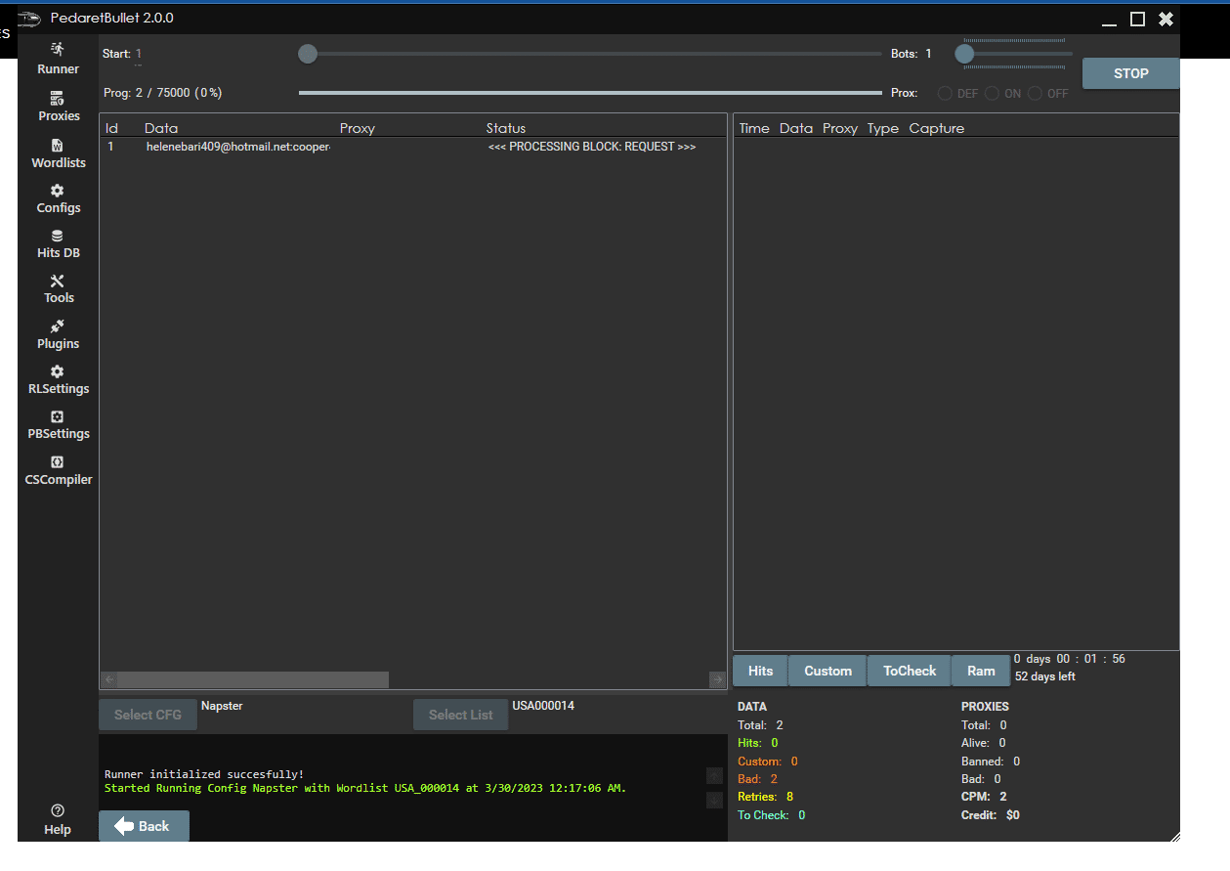
Task: Open the Tools section
Action: (59, 288)
